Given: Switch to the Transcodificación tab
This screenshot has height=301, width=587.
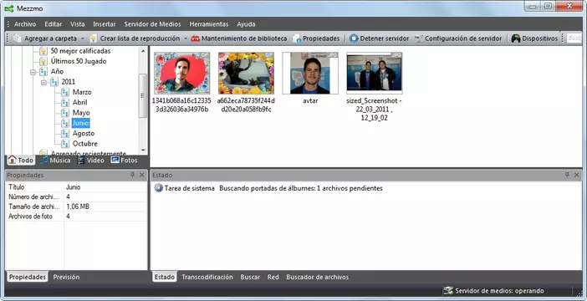Looking at the screenshot, I should 207,277.
